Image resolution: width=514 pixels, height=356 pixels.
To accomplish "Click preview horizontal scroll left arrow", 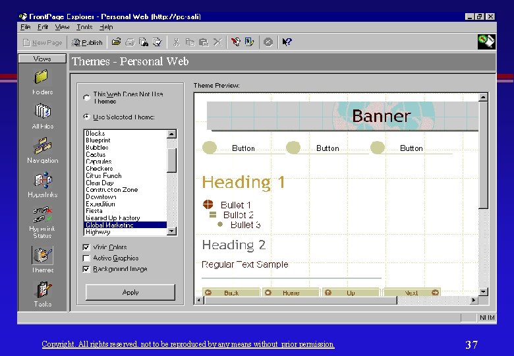I will pyautogui.click(x=199, y=300).
